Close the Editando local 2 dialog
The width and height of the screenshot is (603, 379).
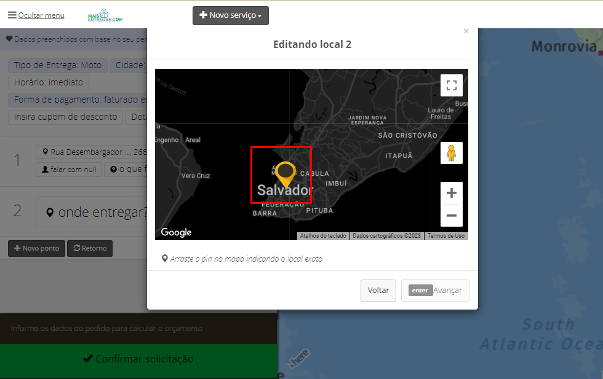click(x=466, y=31)
